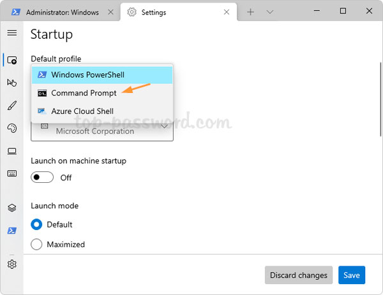
Task: Switch to the Administrator: Windows tab
Action: click(57, 11)
